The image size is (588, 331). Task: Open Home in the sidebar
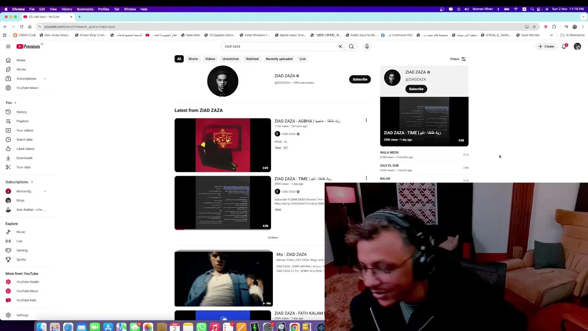tap(21, 60)
